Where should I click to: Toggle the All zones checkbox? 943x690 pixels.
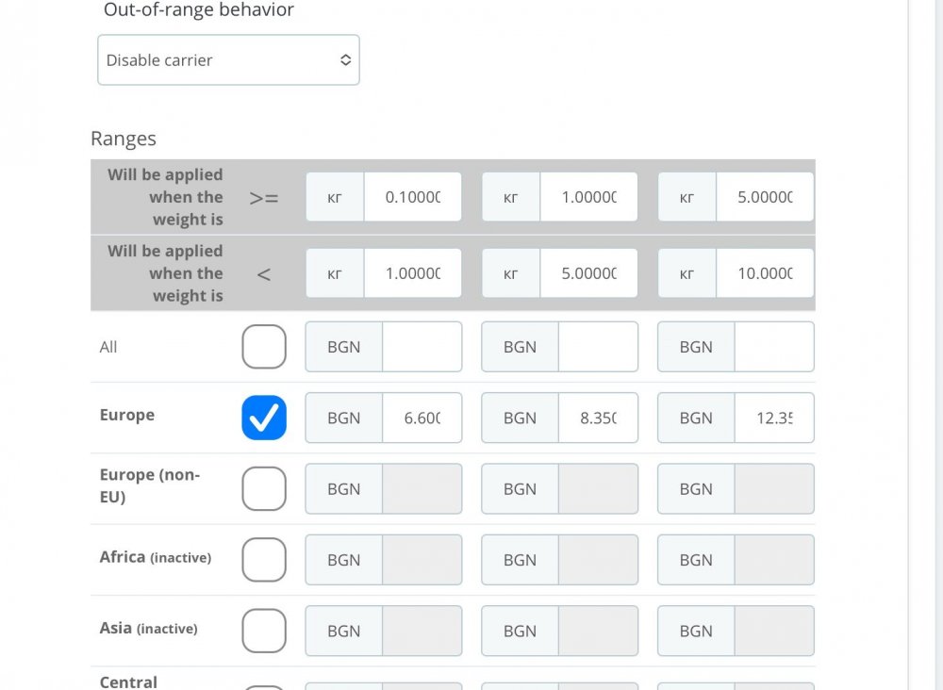[264, 347]
